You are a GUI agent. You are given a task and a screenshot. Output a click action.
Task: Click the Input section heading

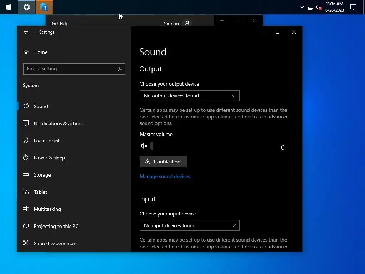coord(147,199)
